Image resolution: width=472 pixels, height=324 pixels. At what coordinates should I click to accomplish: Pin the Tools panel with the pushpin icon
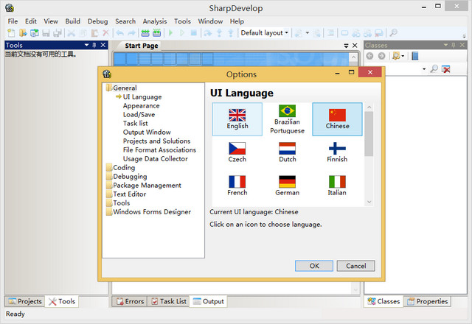[94, 45]
